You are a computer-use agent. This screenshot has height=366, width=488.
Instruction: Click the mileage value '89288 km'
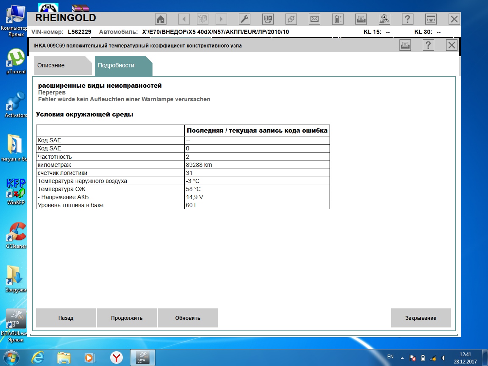[199, 165]
